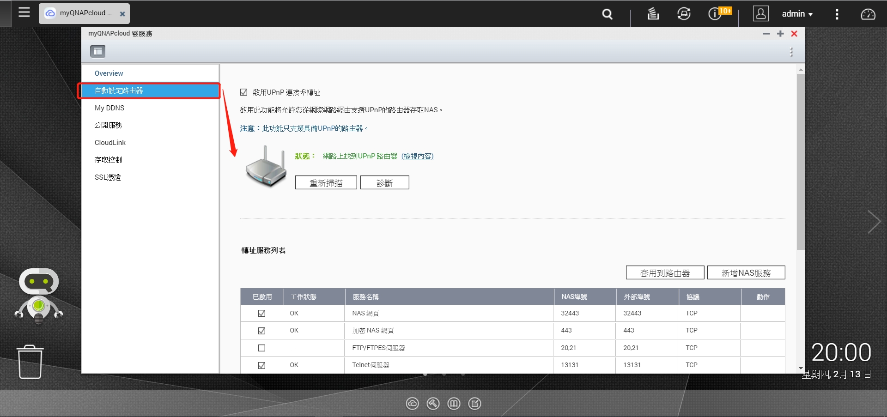Image resolution: width=887 pixels, height=417 pixels.
Task: Open the 檢視內容 router details link
Action: (x=417, y=156)
